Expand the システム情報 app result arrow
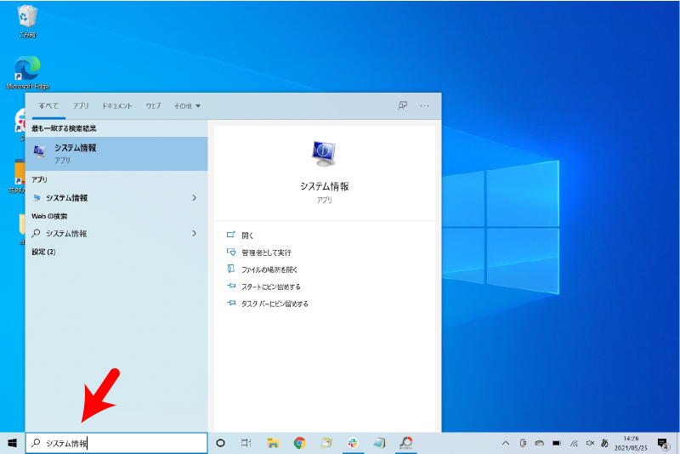Image resolution: width=680 pixels, height=454 pixels. pos(194,198)
